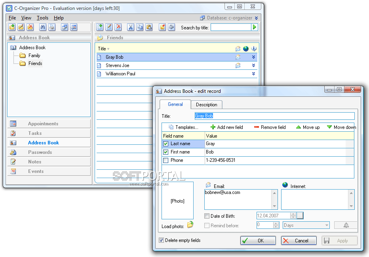Click envelope icon beside Email label

(208, 184)
